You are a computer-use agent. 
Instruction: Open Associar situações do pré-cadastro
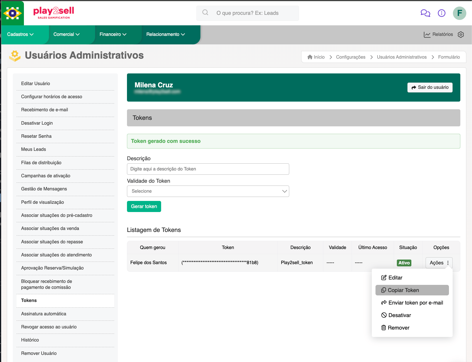65,215
